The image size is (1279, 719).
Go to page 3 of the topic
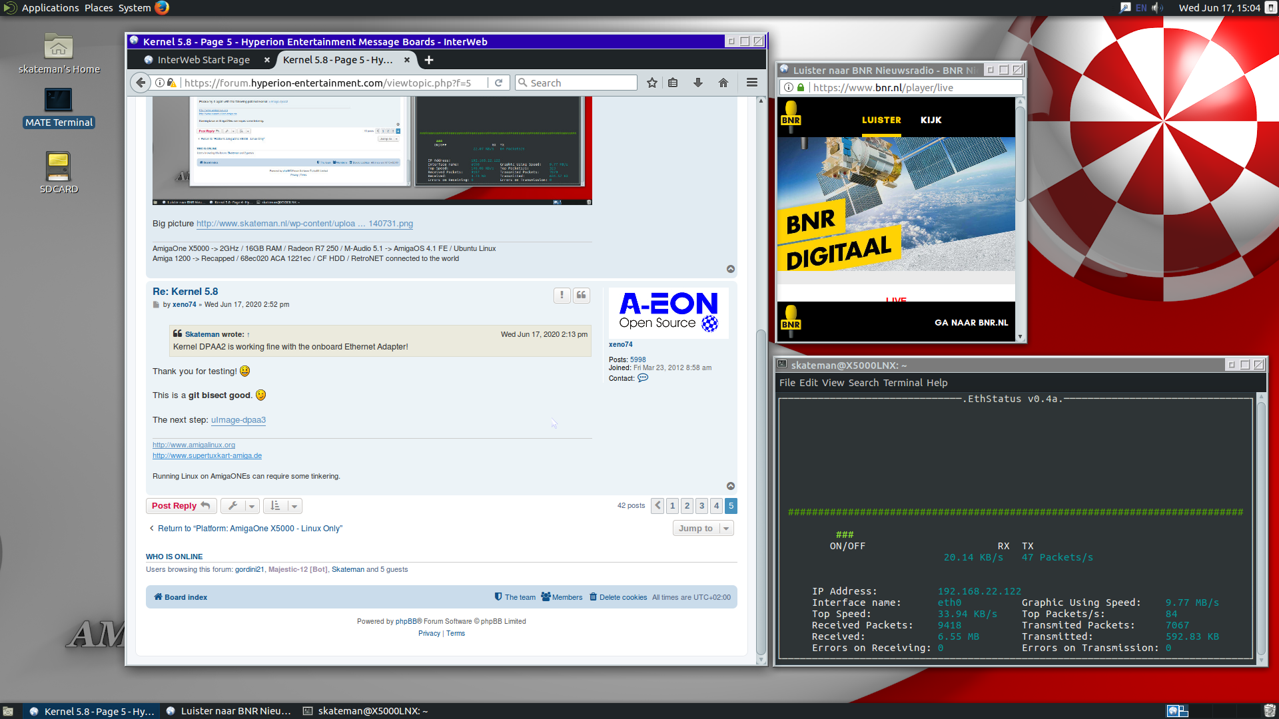702,506
